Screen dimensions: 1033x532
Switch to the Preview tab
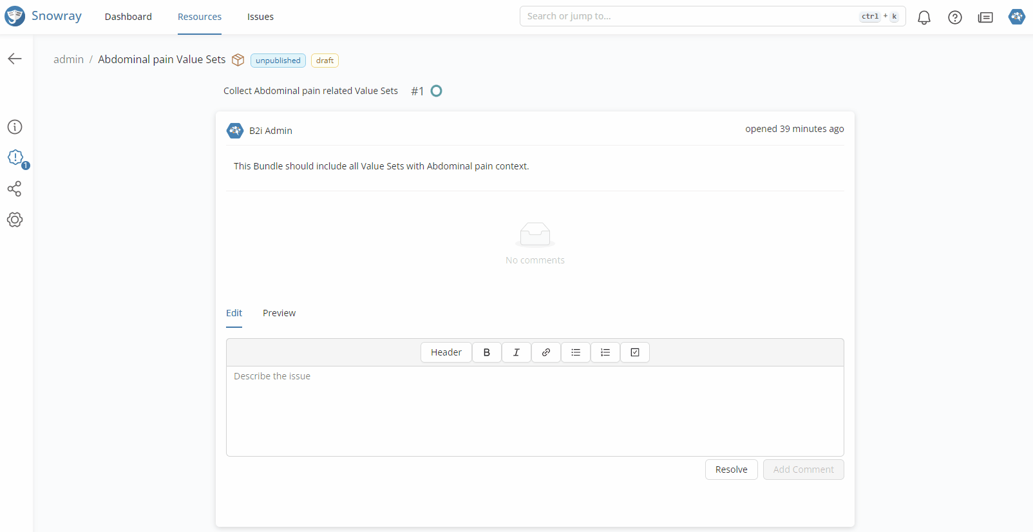click(279, 313)
